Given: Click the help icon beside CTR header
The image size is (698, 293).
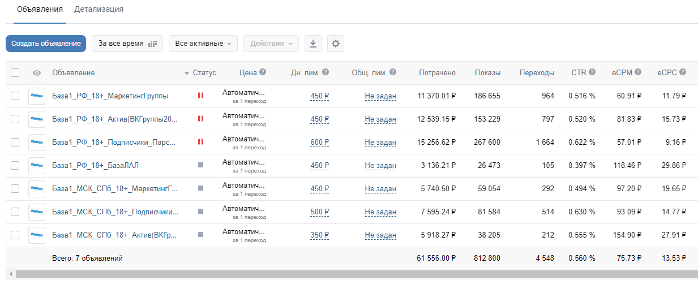Looking at the screenshot, I should point(592,72).
